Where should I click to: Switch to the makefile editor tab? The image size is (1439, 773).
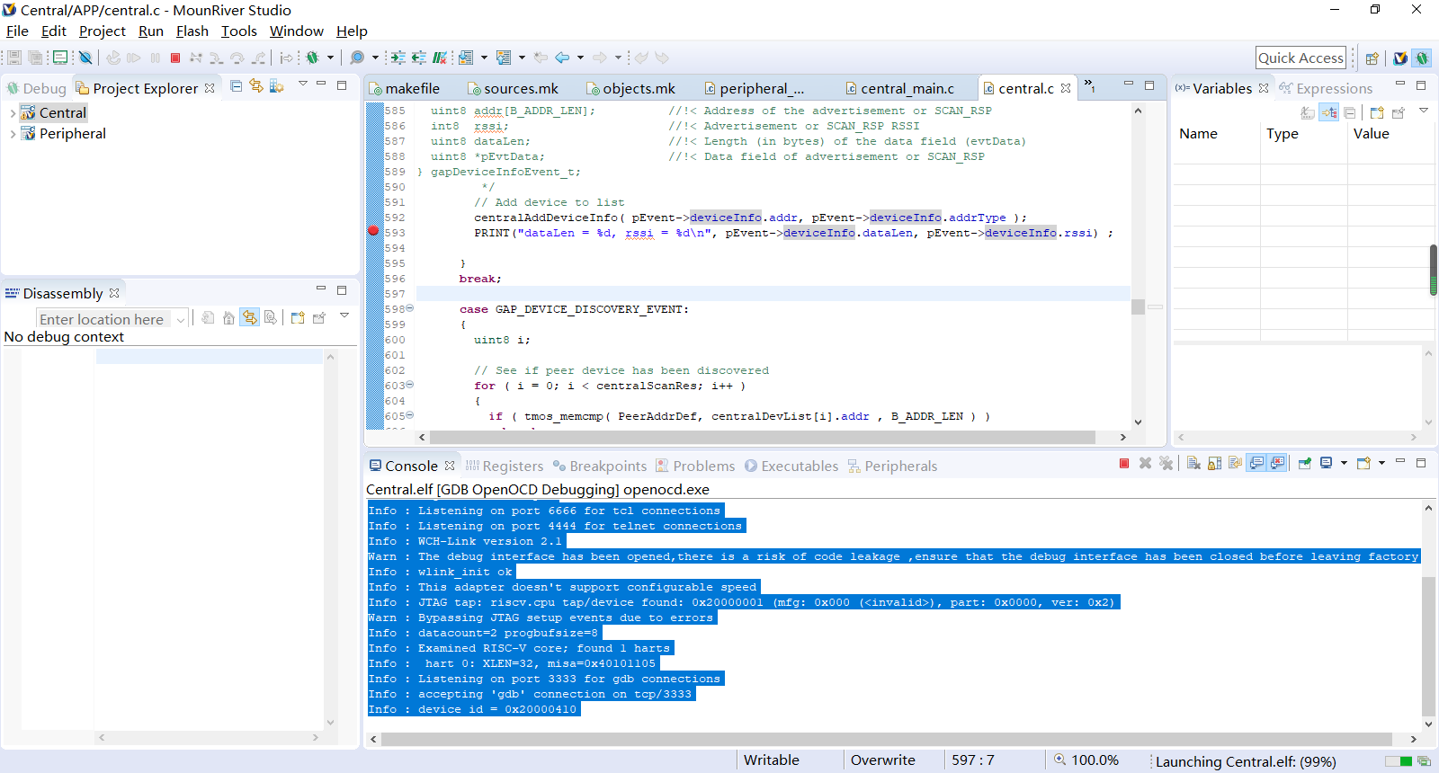404,88
